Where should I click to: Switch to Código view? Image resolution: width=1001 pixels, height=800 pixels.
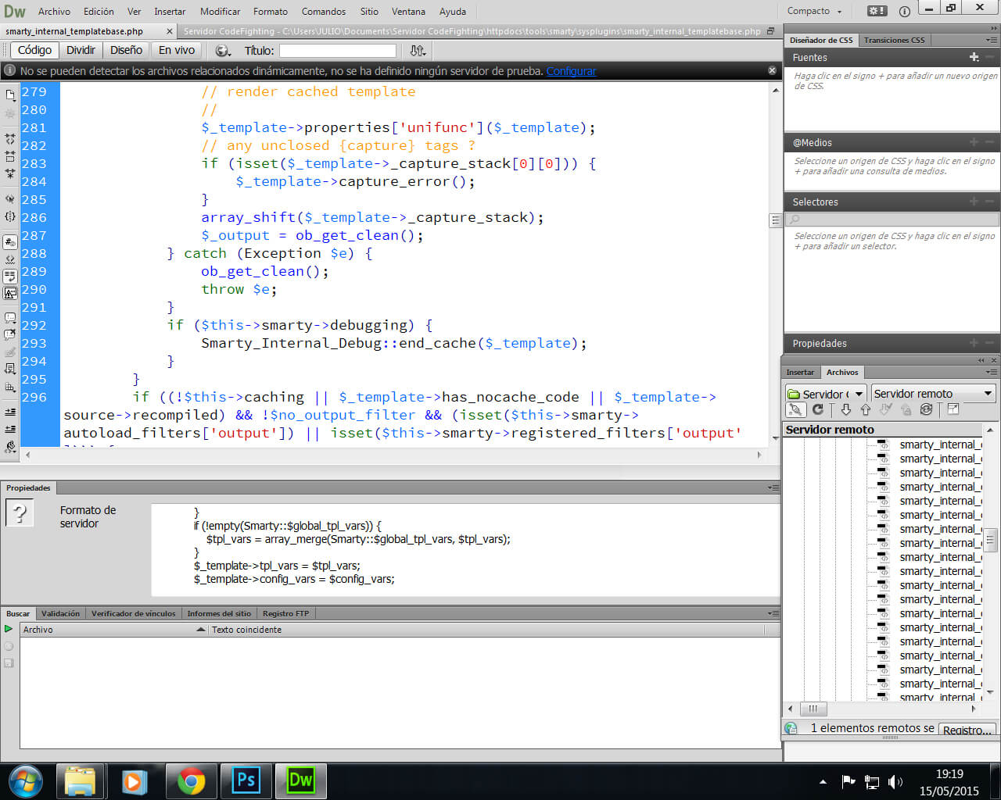click(x=34, y=50)
